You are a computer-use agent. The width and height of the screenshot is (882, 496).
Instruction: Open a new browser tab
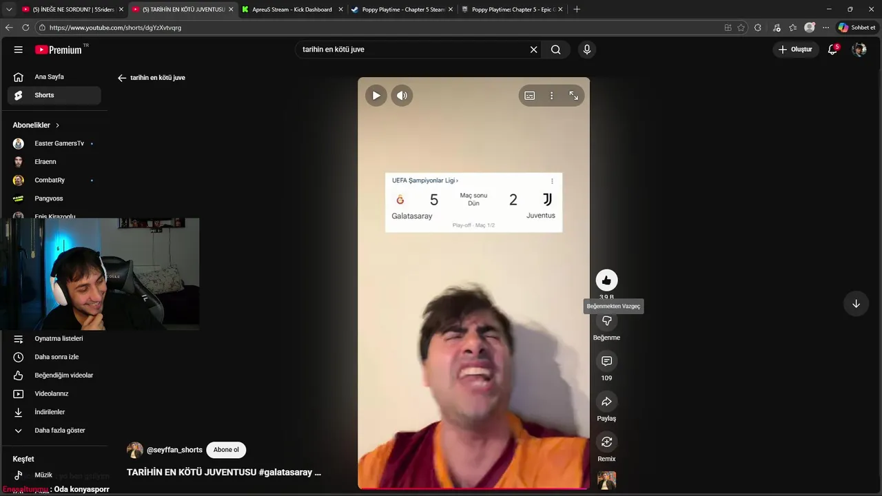pyautogui.click(x=577, y=10)
